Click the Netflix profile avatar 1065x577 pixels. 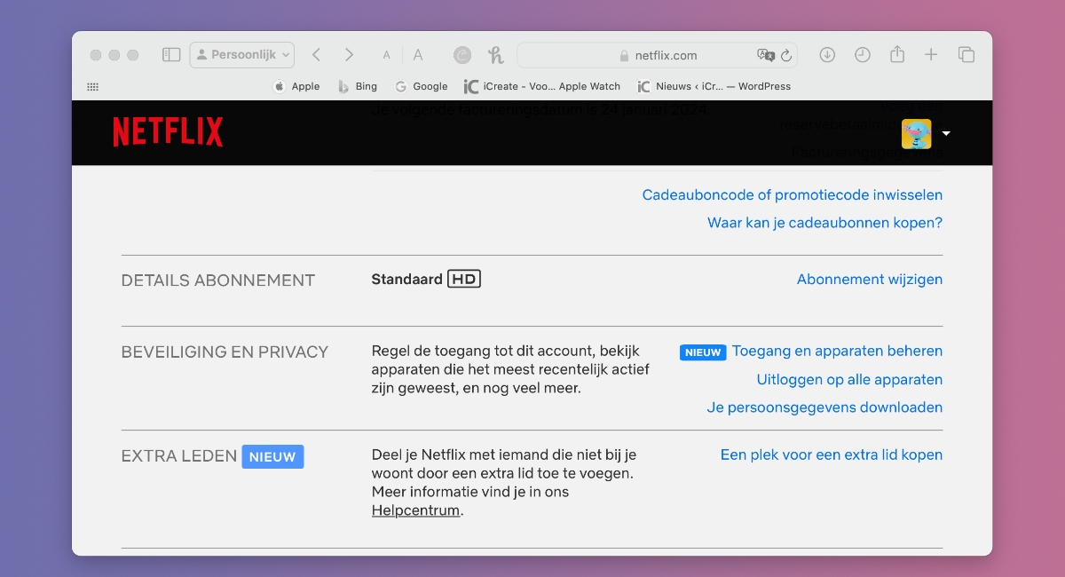pos(917,133)
